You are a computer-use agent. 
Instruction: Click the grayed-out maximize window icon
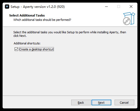[119, 6]
